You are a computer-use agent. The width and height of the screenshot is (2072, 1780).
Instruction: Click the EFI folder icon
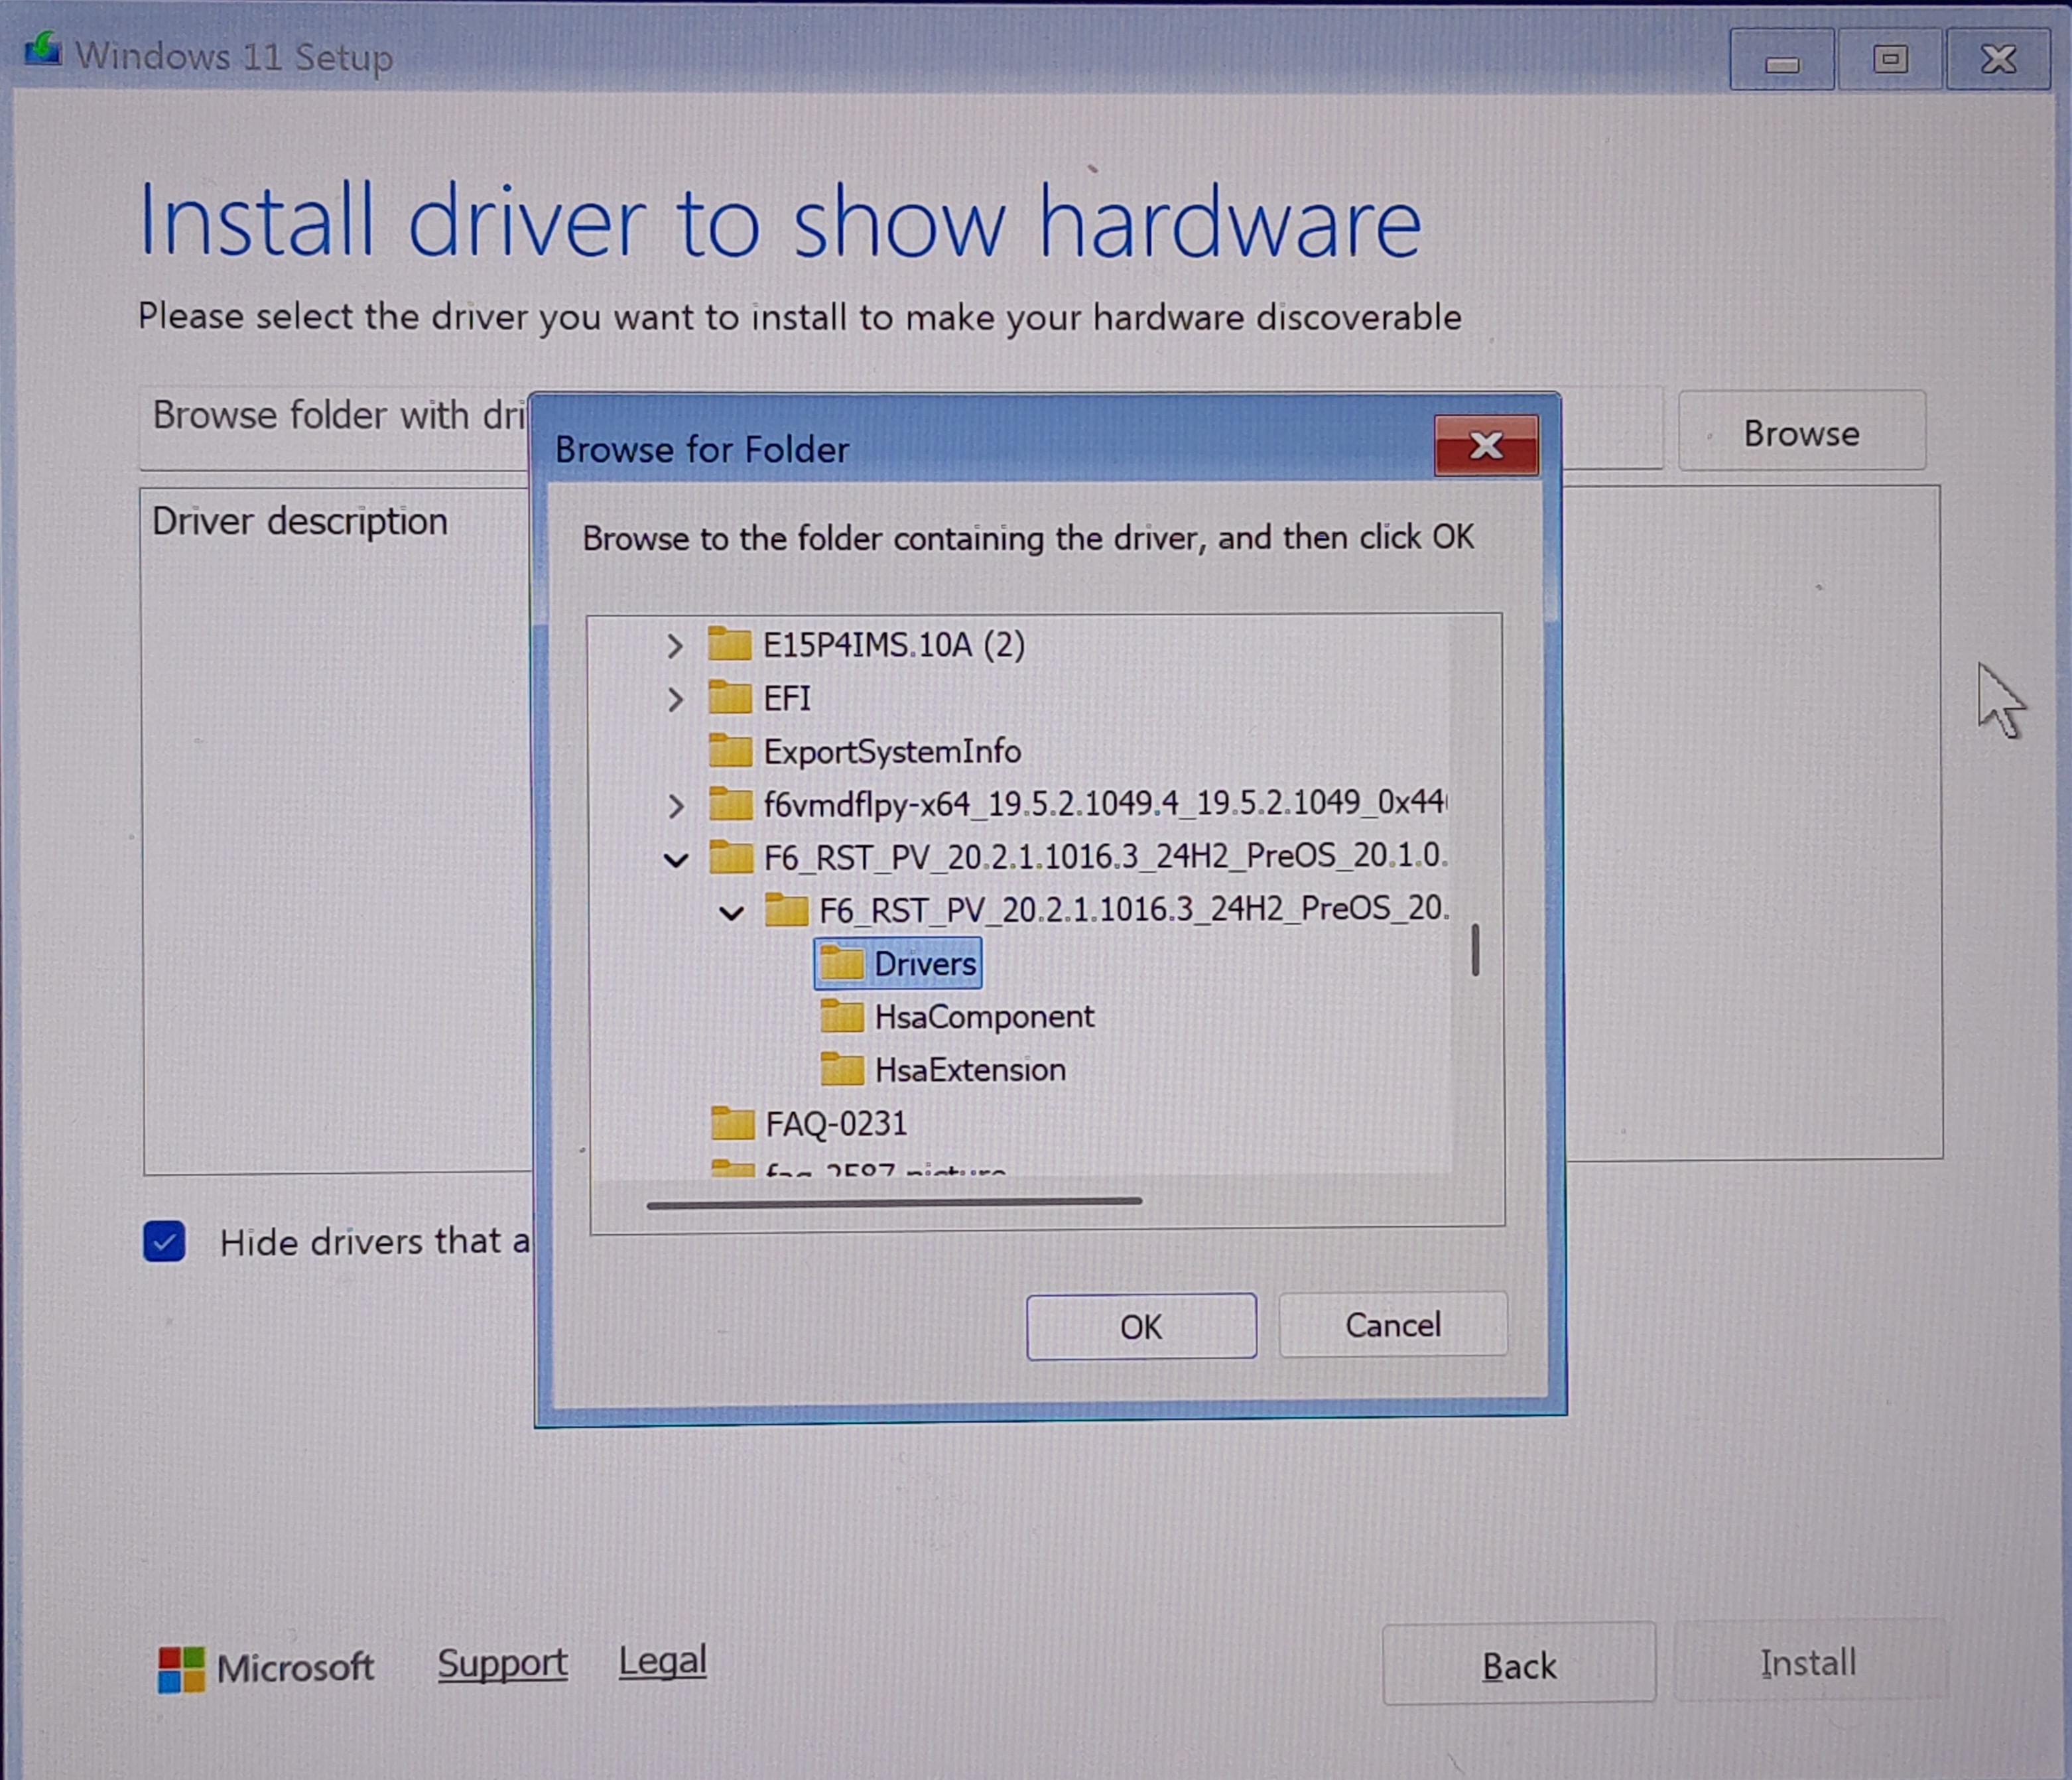click(x=729, y=697)
